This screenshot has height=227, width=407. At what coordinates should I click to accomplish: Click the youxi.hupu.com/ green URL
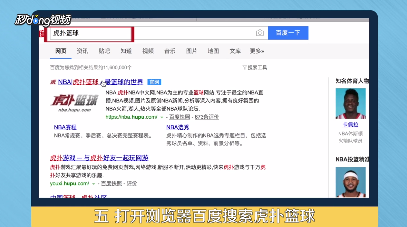coord(69,183)
